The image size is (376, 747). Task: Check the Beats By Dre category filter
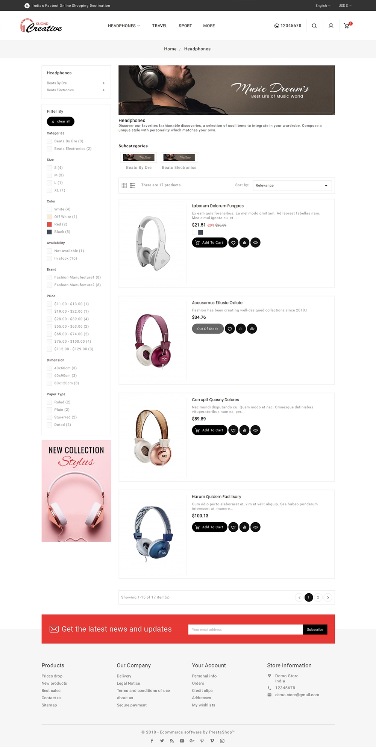pos(49,141)
